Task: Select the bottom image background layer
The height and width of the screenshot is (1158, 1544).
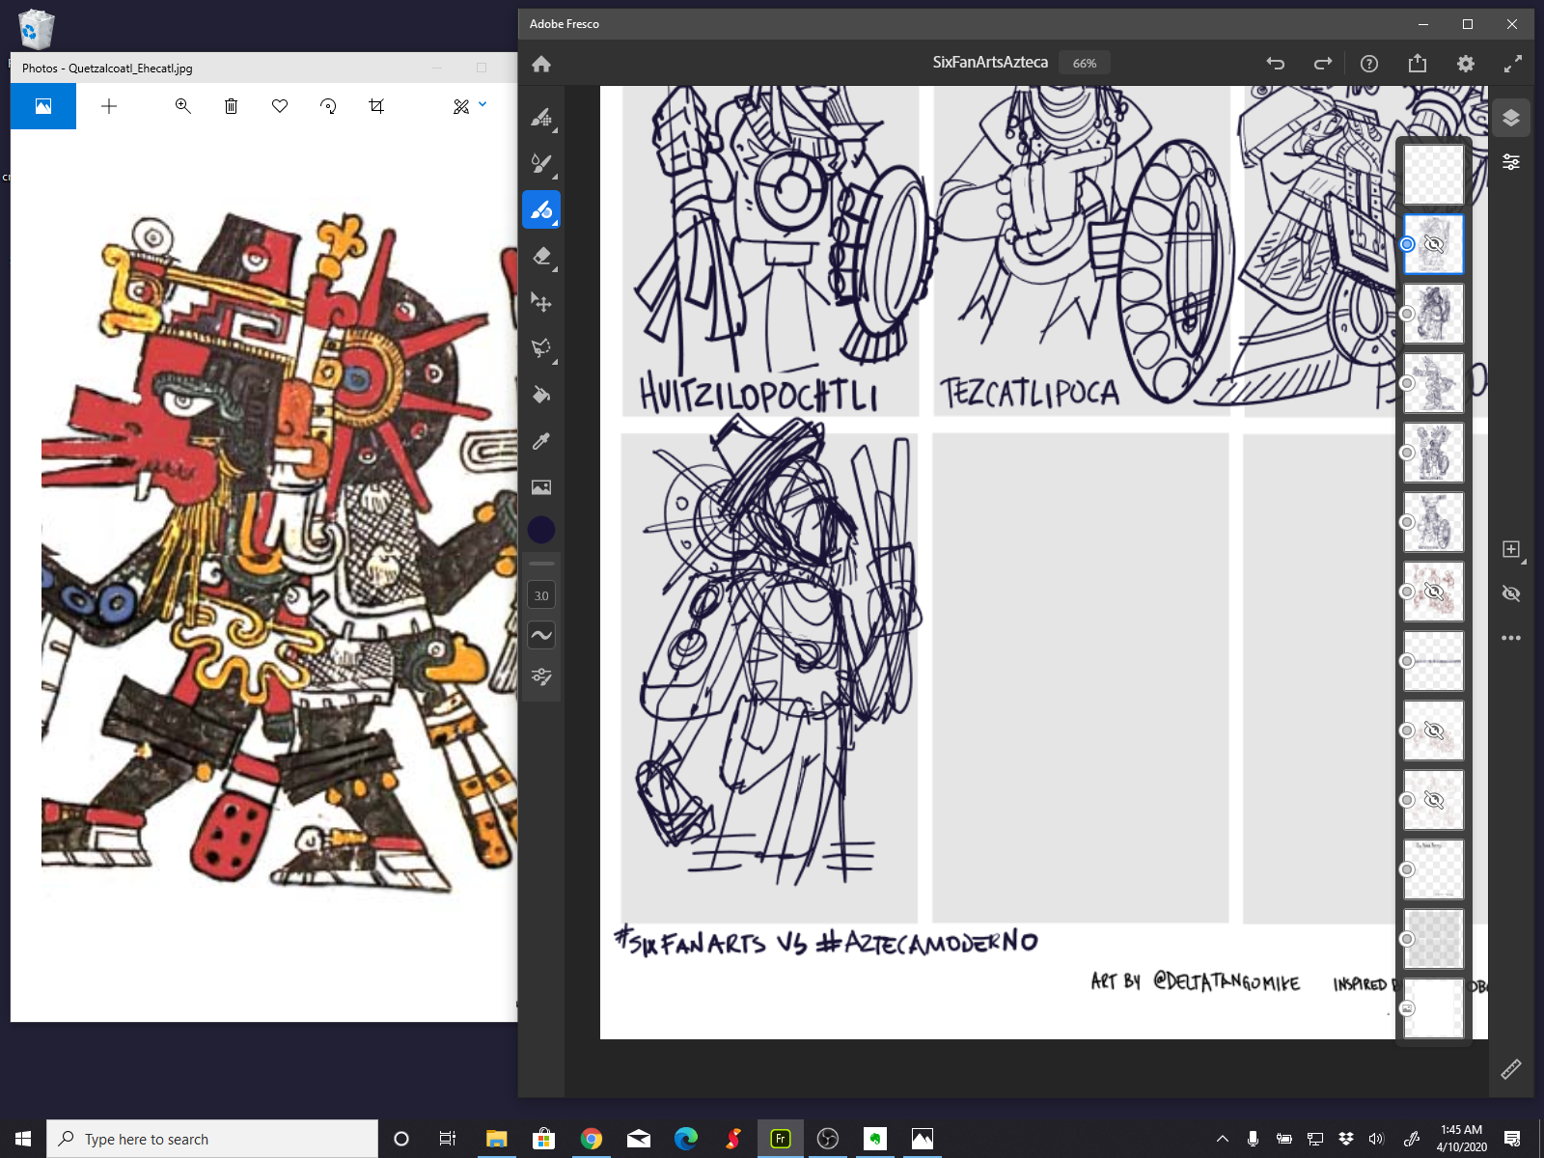Action: [1433, 1008]
